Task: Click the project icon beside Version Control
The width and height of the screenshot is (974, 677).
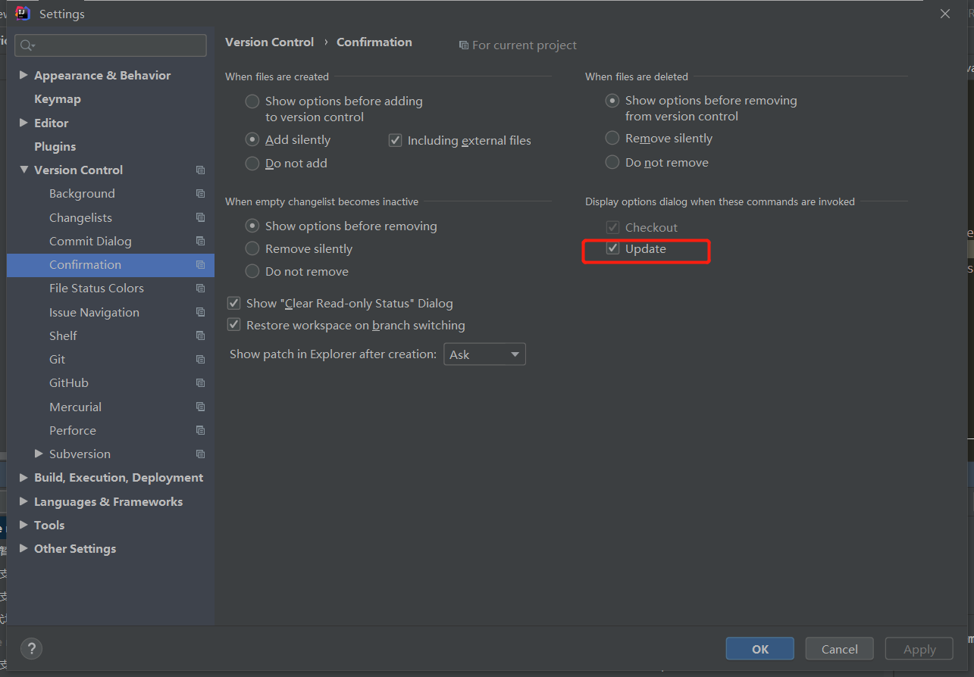Action: pyautogui.click(x=200, y=170)
